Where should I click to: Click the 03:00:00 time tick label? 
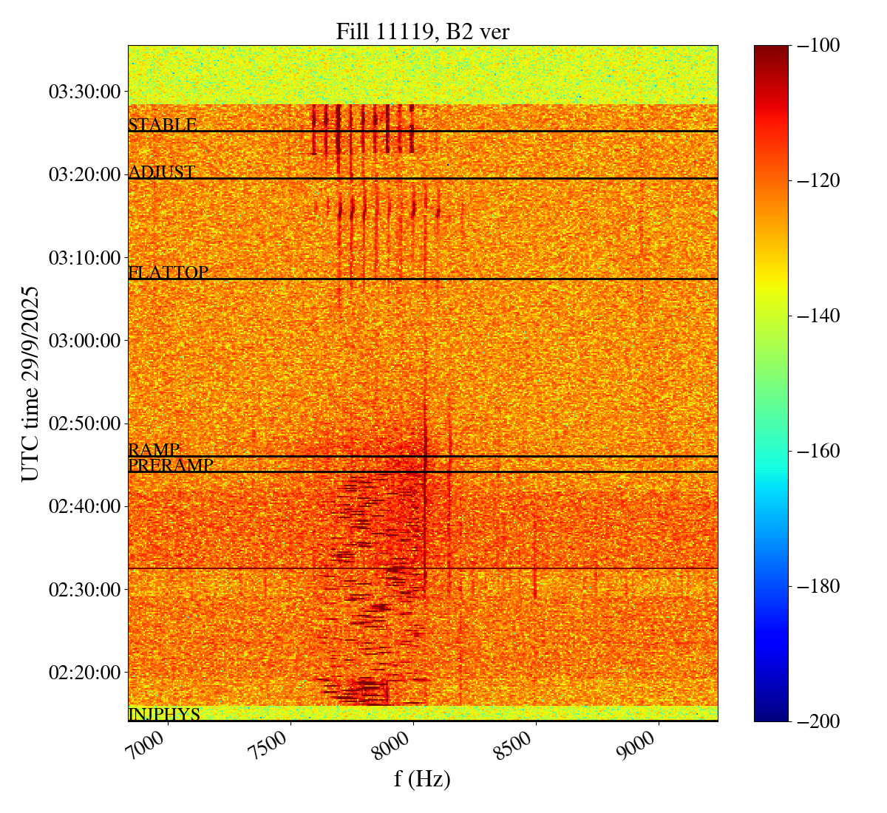[x=84, y=341]
